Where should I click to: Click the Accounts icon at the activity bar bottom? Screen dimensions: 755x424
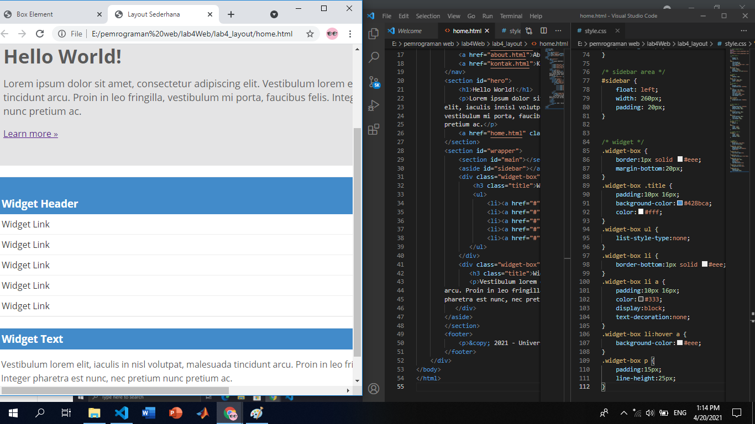point(374,388)
